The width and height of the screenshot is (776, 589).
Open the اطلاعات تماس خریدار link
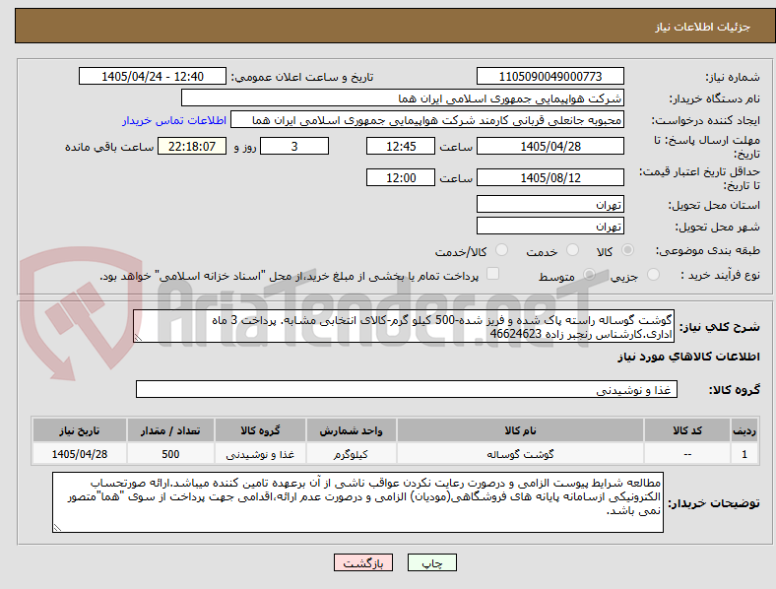click(174, 120)
